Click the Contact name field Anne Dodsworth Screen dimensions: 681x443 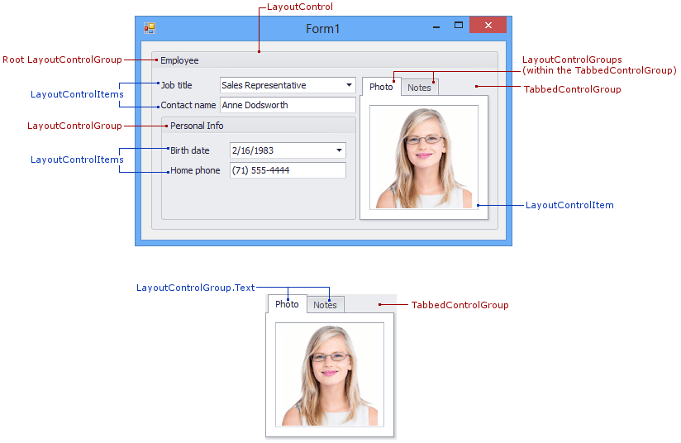(x=288, y=105)
